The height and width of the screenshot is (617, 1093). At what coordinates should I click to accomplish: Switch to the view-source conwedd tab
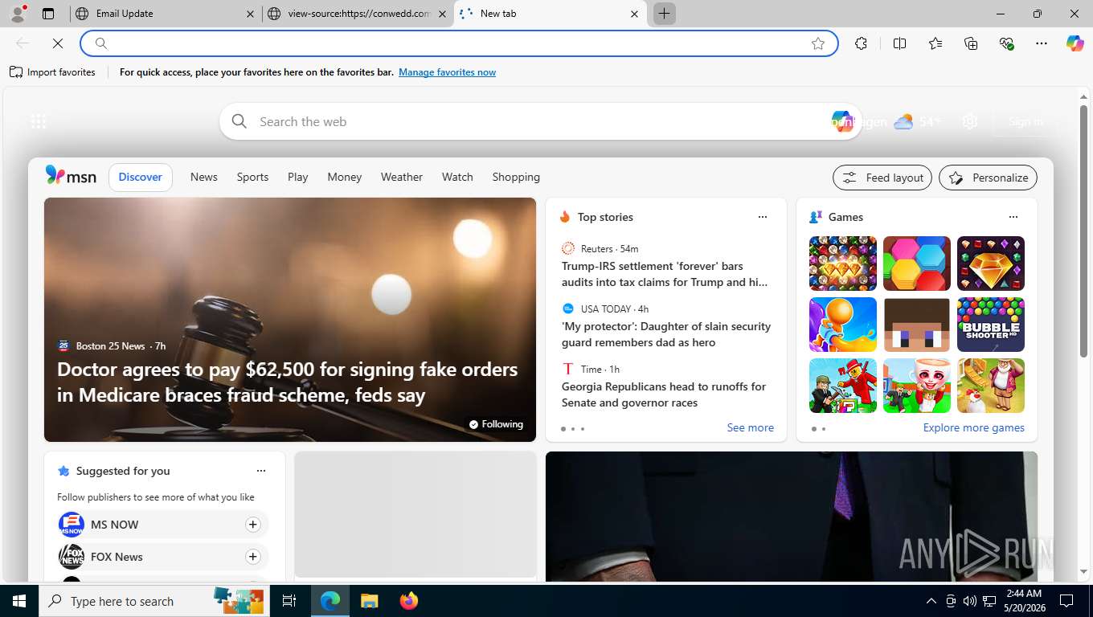pyautogui.click(x=358, y=14)
